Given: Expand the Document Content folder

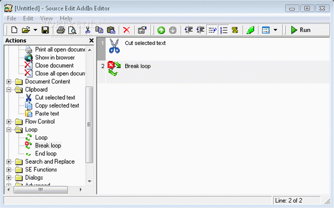Looking at the screenshot, I should 9,82.
